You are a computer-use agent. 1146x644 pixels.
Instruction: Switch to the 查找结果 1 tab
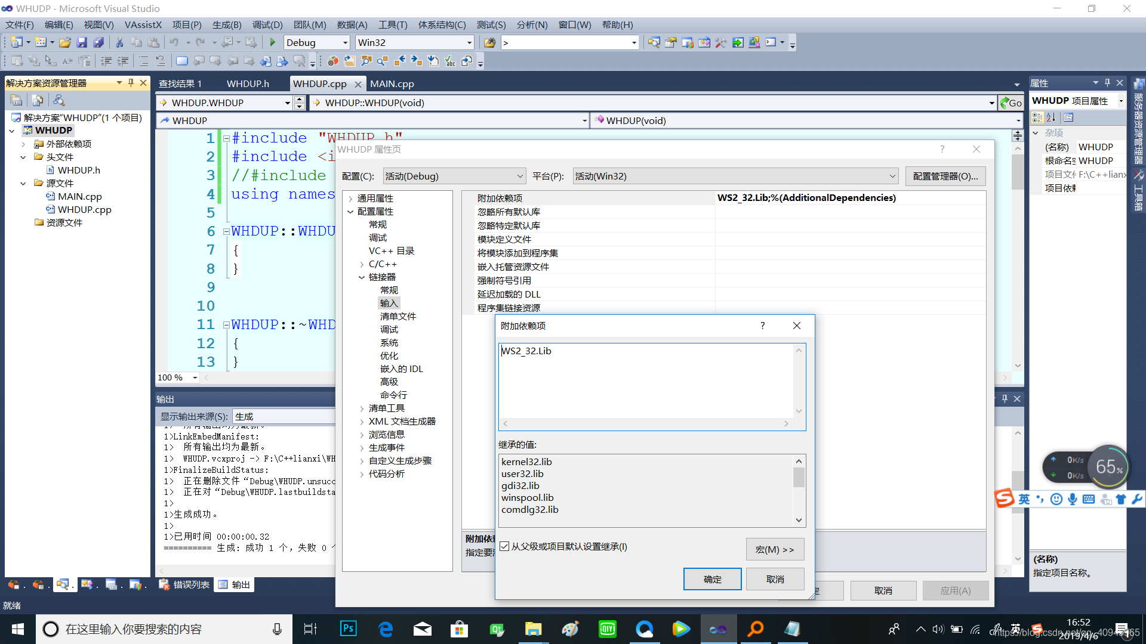click(x=180, y=83)
